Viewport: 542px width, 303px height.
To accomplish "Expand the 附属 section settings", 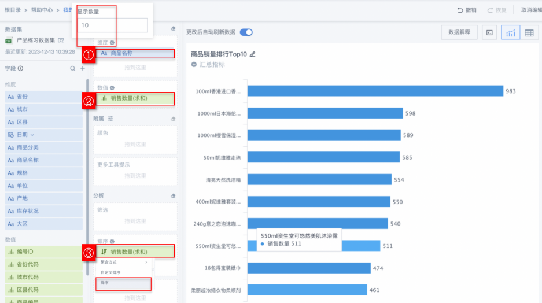I will 110,118.
